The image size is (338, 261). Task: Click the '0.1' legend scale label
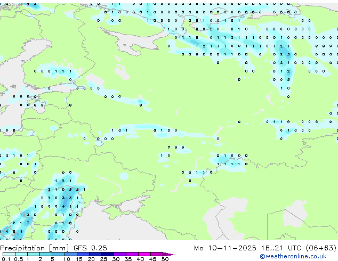tap(6, 259)
